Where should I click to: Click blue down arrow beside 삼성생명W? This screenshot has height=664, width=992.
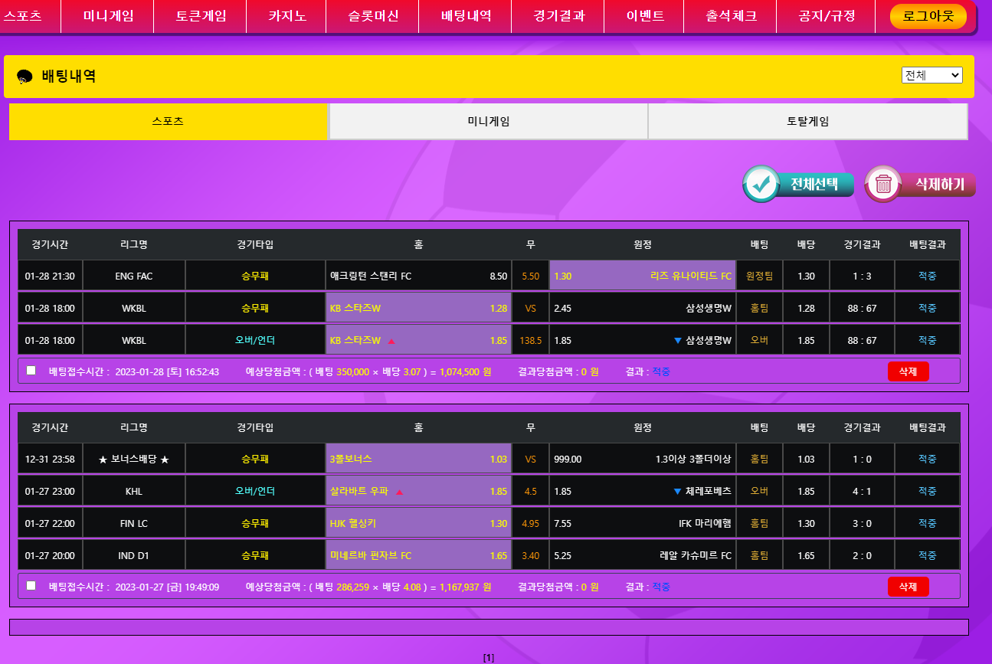point(677,340)
